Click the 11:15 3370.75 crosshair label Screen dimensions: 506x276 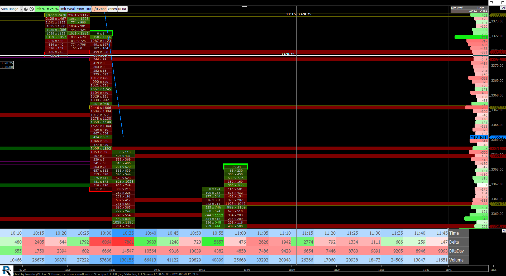(x=299, y=14)
